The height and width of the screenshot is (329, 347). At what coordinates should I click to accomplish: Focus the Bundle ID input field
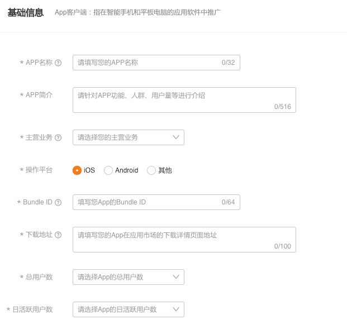(156, 202)
